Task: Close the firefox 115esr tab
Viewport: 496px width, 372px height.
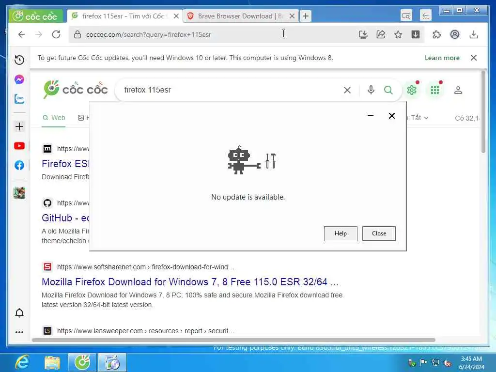Action: (x=176, y=16)
